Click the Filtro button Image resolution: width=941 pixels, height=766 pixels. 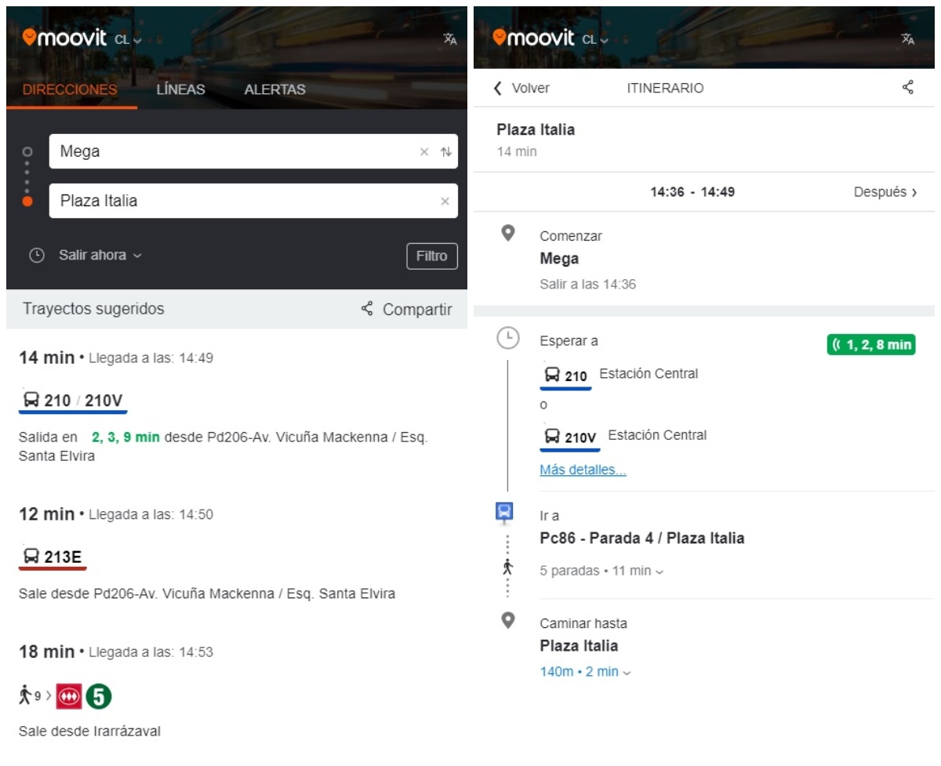431,256
